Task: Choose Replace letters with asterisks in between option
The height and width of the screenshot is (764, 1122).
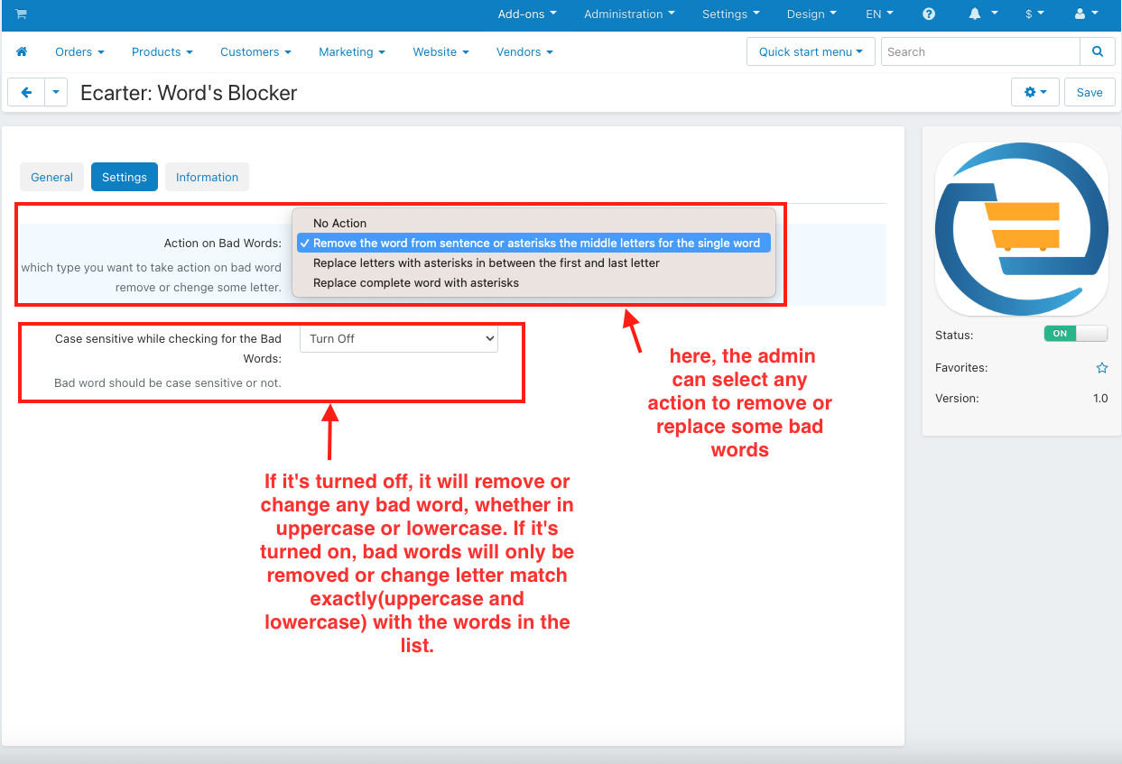Action: point(533,262)
